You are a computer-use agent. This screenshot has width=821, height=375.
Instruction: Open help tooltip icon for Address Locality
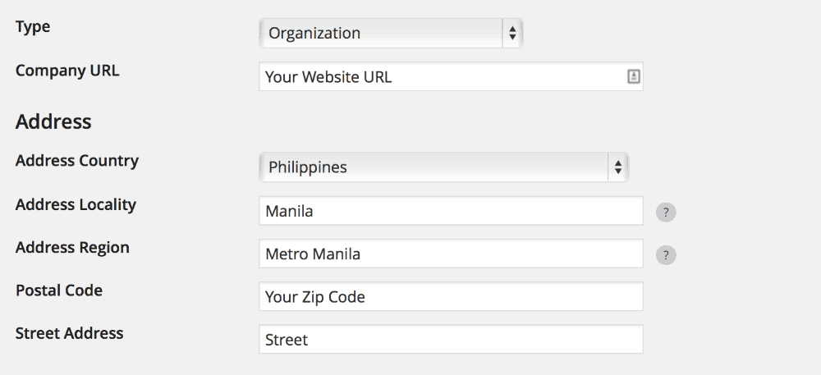666,213
